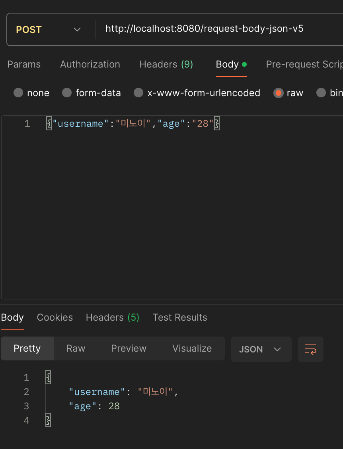The width and height of the screenshot is (343, 449).
Task: Click the response age value 28
Action: [x=114, y=406]
